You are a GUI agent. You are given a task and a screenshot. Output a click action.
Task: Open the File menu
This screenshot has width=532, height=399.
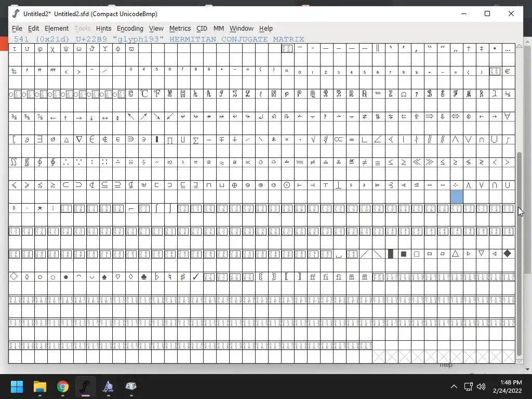click(17, 29)
